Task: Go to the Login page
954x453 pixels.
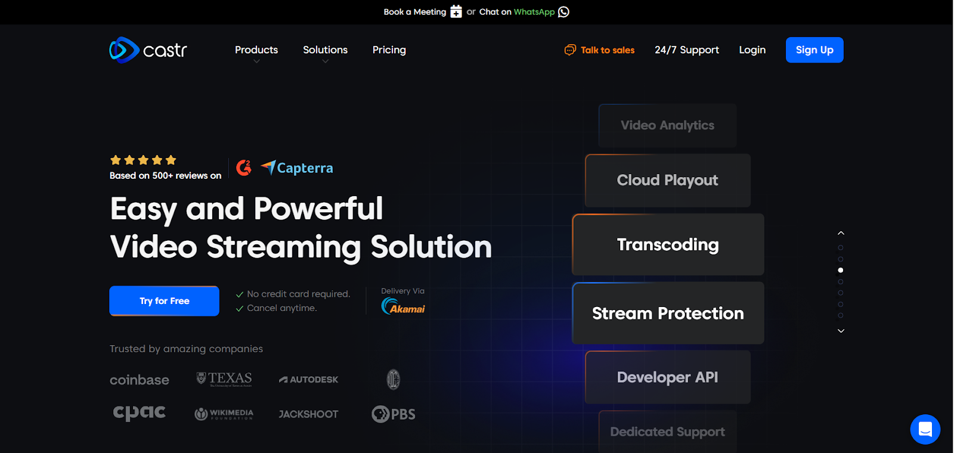Action: point(752,50)
